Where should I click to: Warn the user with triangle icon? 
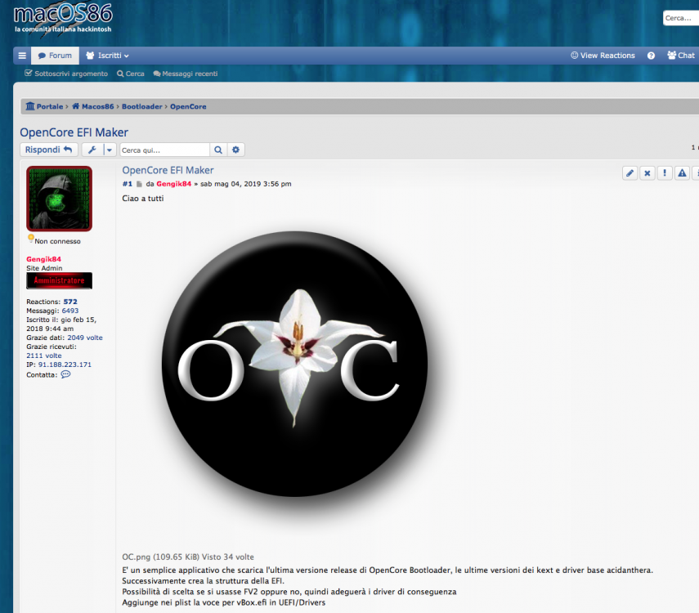pyautogui.click(x=682, y=173)
